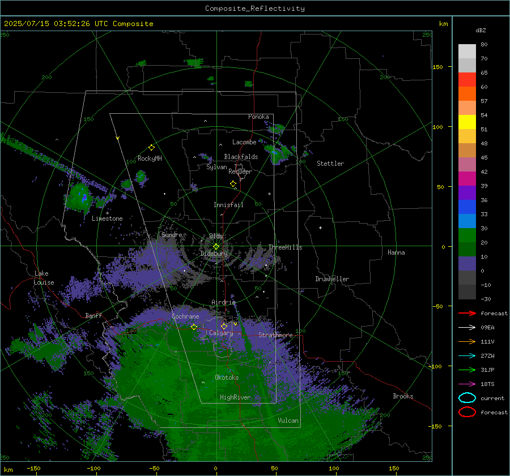The image size is (510, 476).
Task: Click the Lake Louise label on the map
Action: click(44, 278)
